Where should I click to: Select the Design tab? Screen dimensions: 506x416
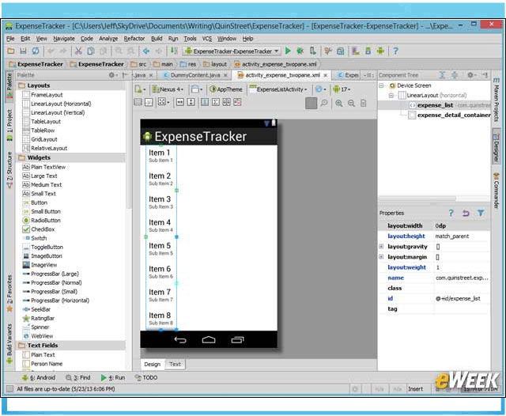[152, 364]
